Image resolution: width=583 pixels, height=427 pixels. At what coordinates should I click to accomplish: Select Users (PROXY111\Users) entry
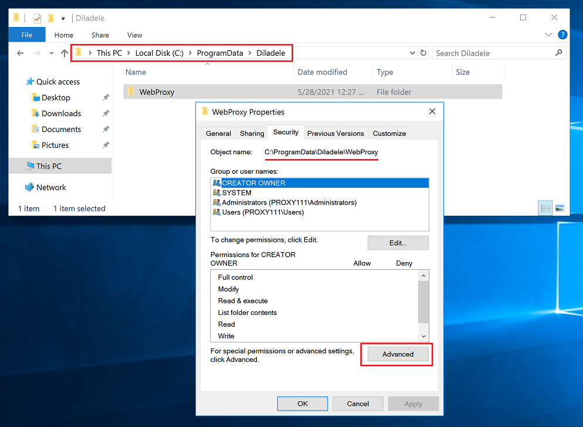[320, 212]
